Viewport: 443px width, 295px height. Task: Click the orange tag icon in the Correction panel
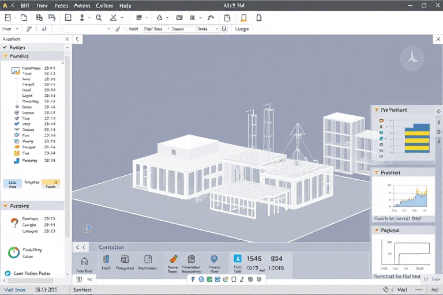click(x=173, y=259)
